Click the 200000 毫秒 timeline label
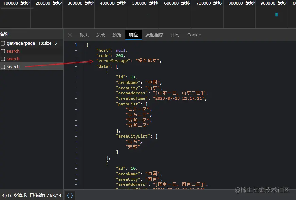296x200 pixels. 49,3
